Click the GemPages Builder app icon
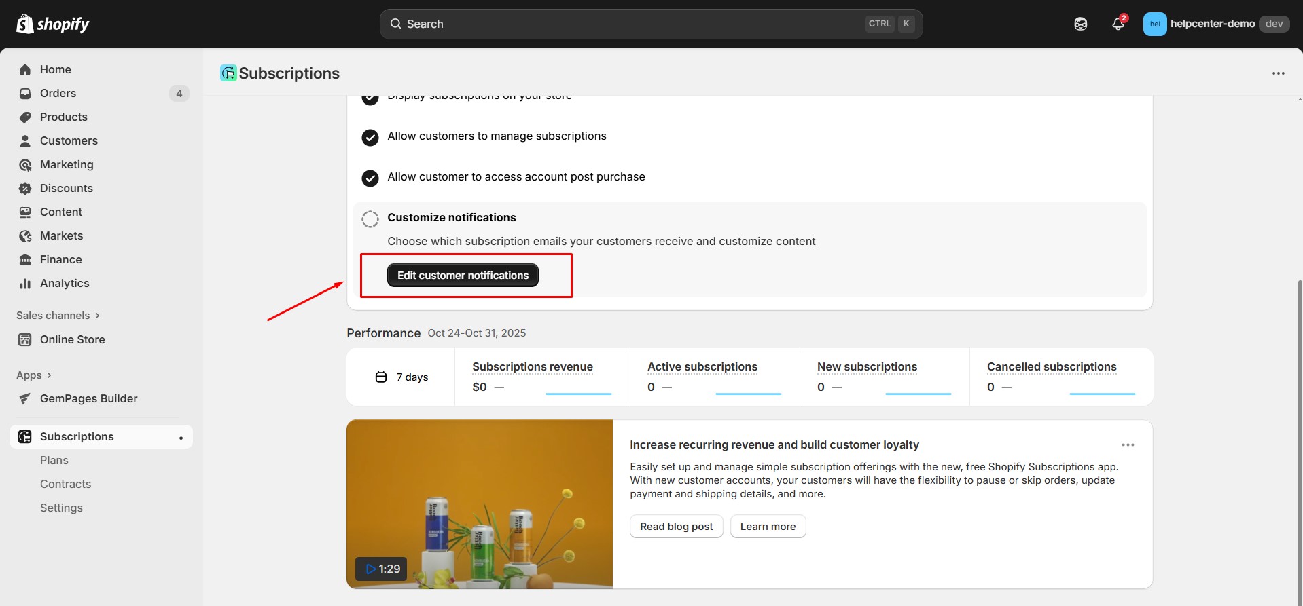This screenshot has width=1303, height=606. click(x=25, y=399)
